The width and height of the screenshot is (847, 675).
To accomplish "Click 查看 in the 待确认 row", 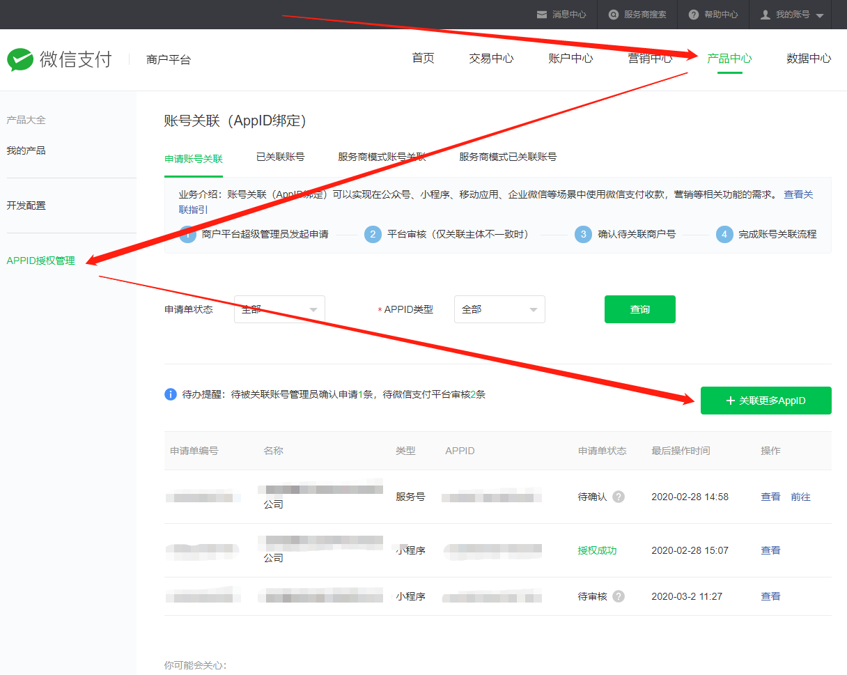I will [x=770, y=497].
